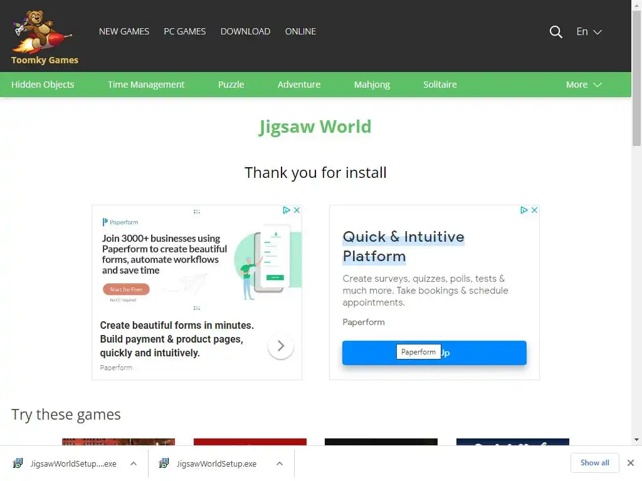Screen dimensions: 642x481
Task: Select Hidden Objects category
Action: coord(43,85)
